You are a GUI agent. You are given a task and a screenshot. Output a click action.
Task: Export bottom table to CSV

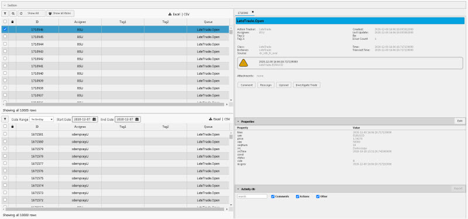click(227, 119)
